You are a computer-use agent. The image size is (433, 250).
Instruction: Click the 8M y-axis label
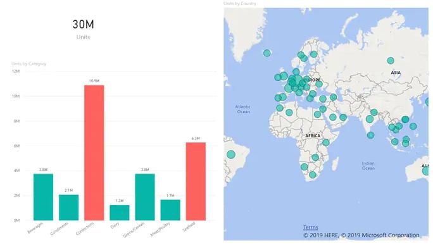pyautogui.click(x=17, y=121)
